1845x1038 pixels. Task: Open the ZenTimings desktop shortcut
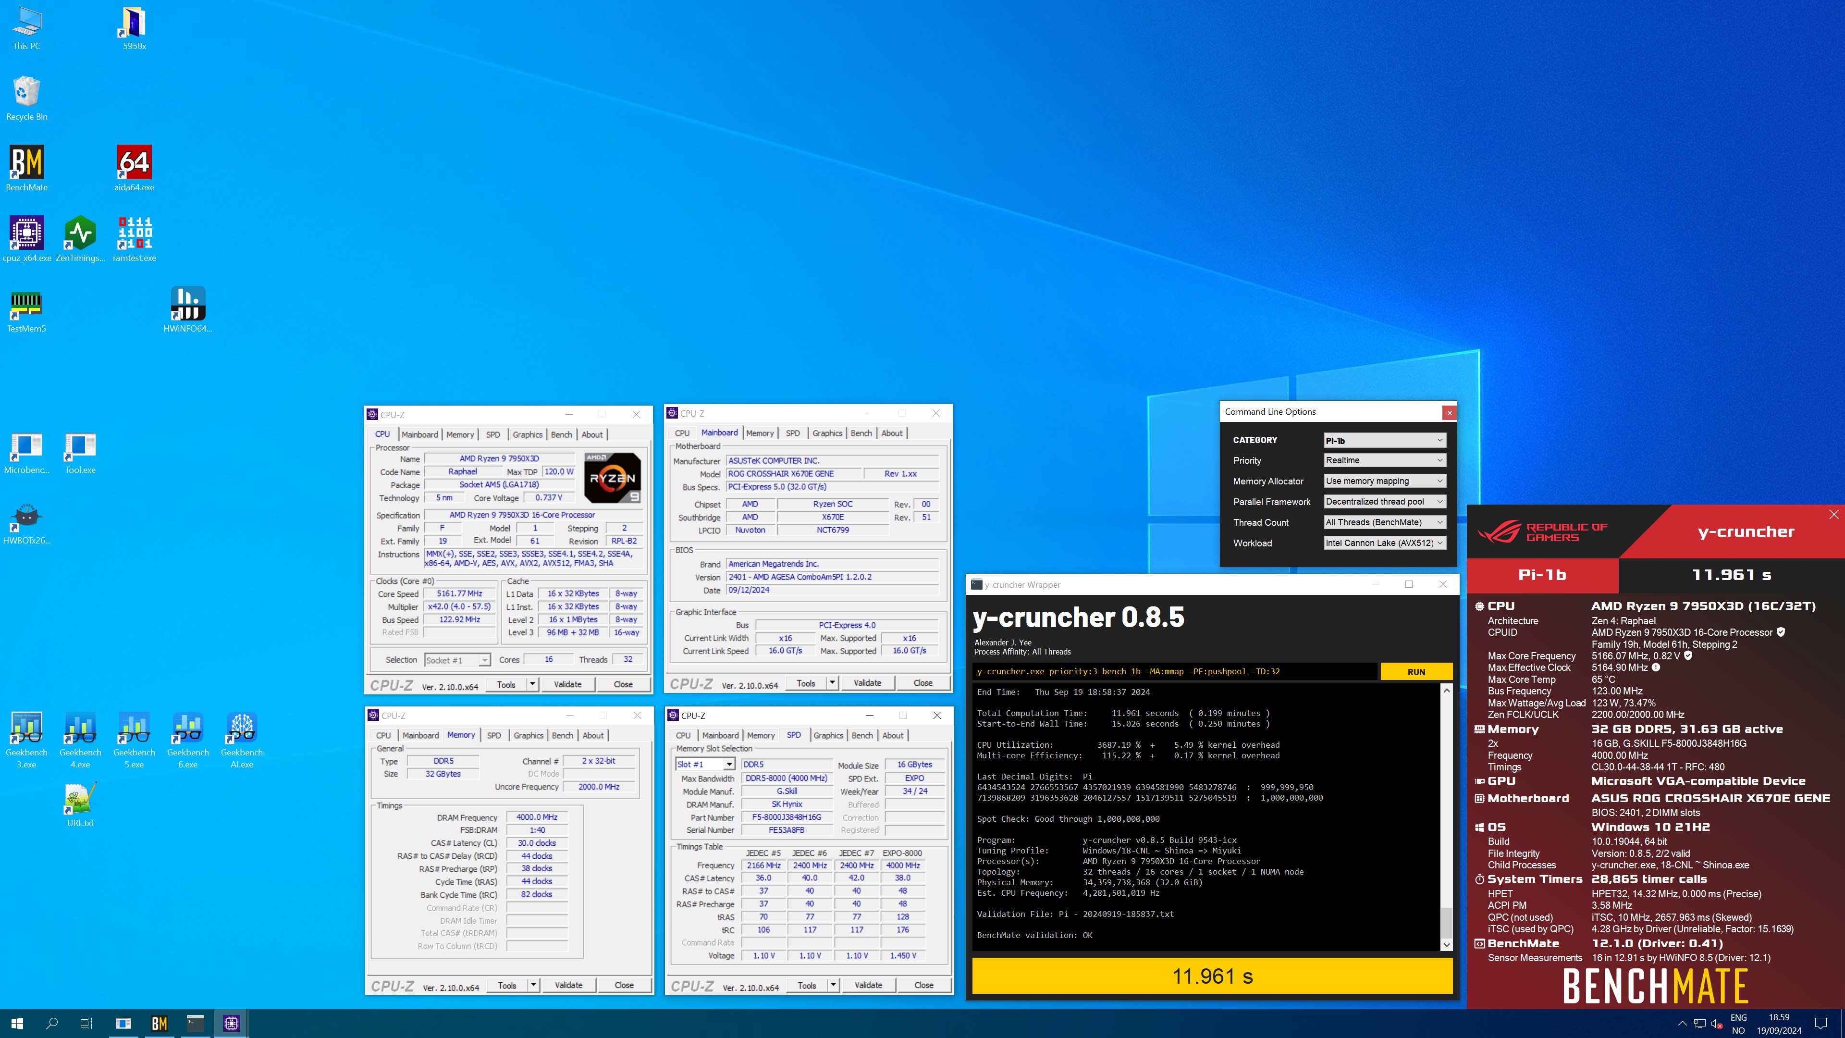point(80,239)
